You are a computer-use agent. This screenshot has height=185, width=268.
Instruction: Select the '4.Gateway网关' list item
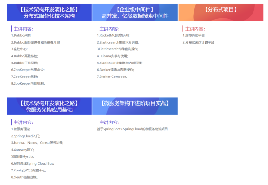(23, 150)
